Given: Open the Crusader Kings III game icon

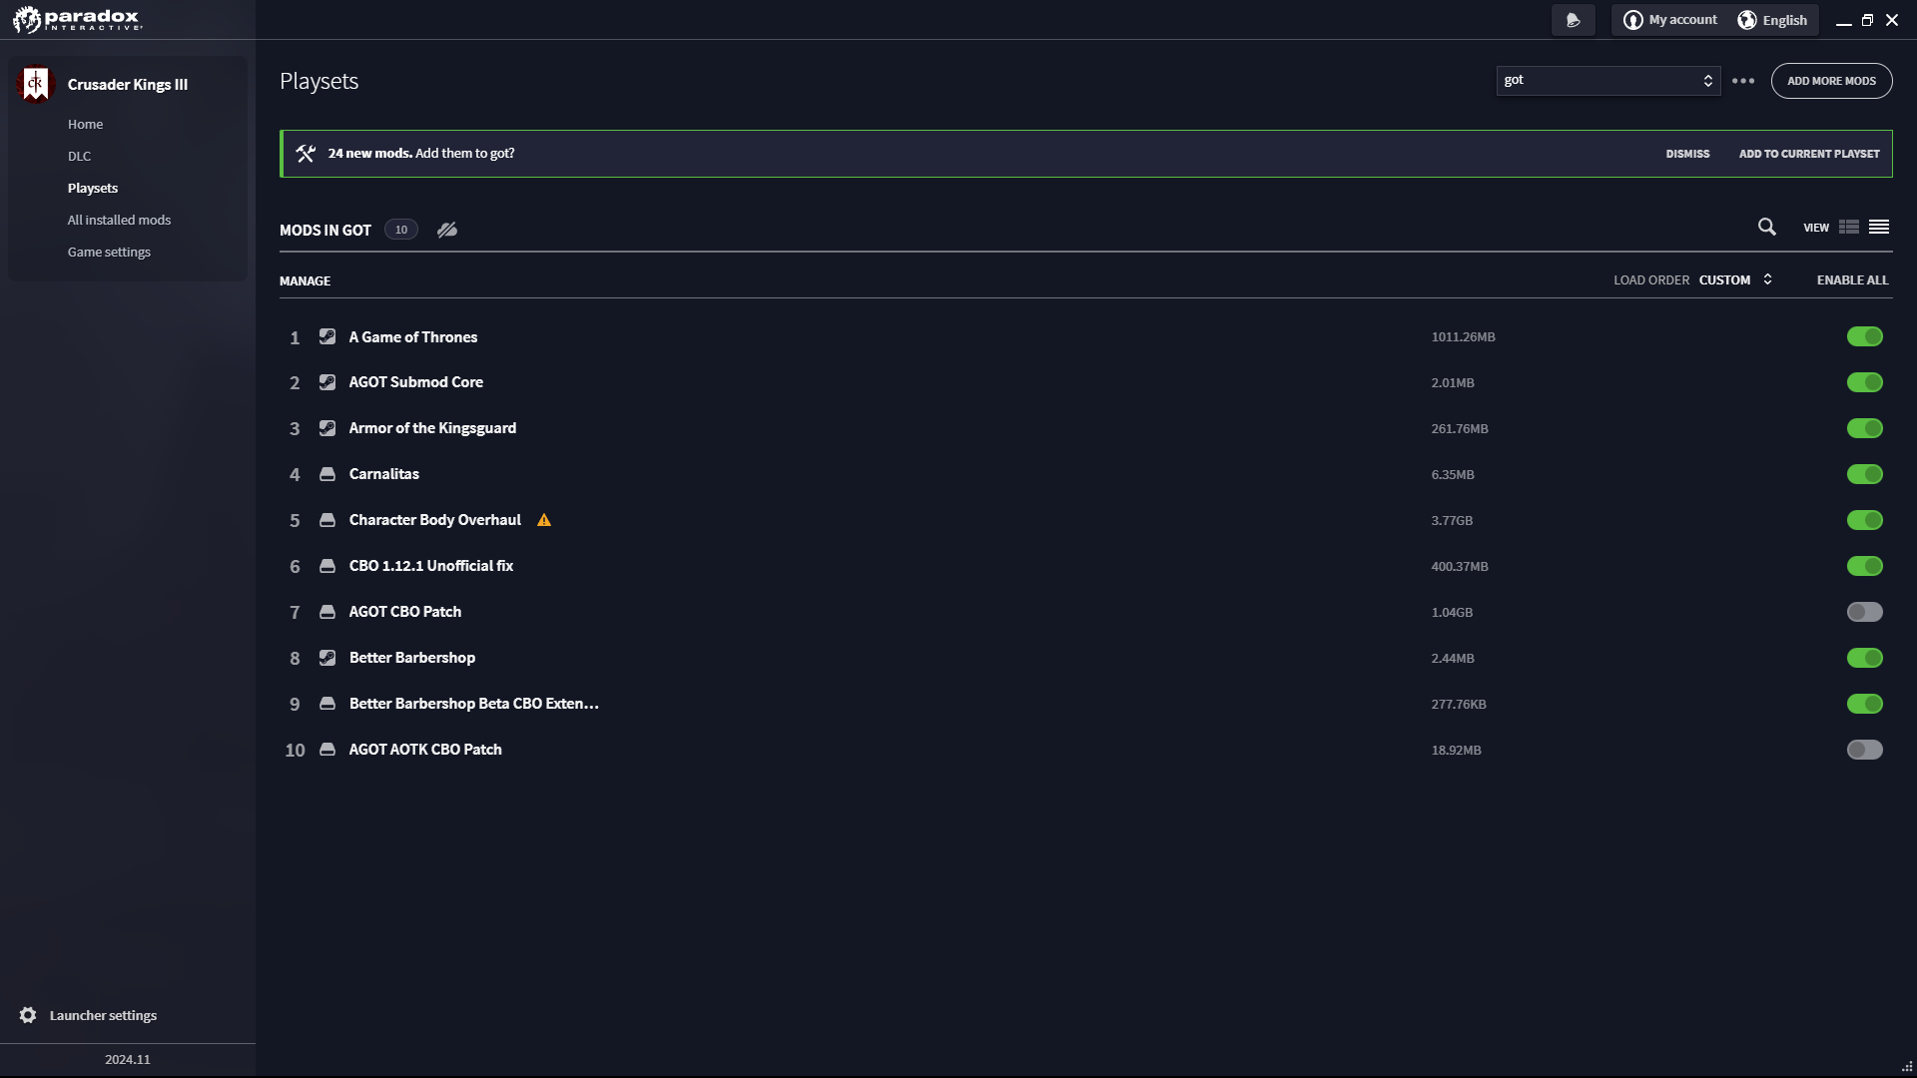Looking at the screenshot, I should (x=35, y=84).
